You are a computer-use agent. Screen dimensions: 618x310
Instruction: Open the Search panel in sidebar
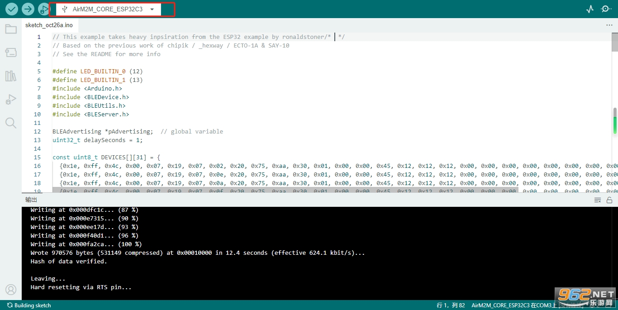[11, 123]
